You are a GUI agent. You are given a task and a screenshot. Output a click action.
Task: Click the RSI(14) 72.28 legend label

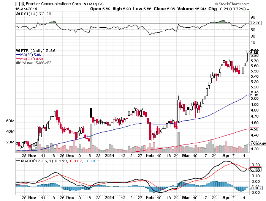click(36, 14)
